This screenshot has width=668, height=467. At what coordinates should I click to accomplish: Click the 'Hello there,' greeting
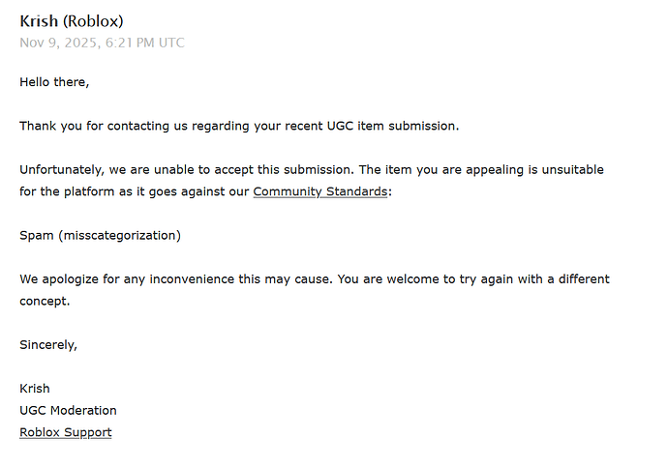coord(54,82)
